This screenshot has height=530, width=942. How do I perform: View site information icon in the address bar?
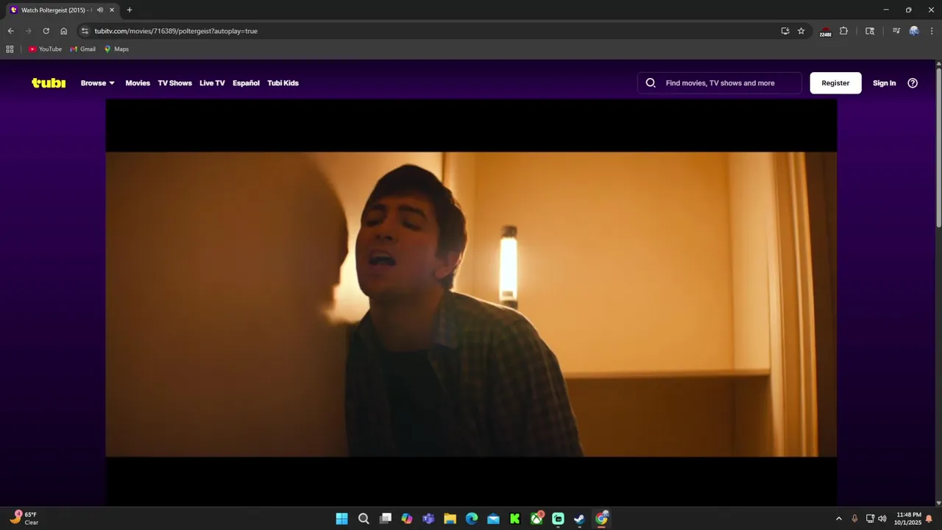pyautogui.click(x=85, y=31)
